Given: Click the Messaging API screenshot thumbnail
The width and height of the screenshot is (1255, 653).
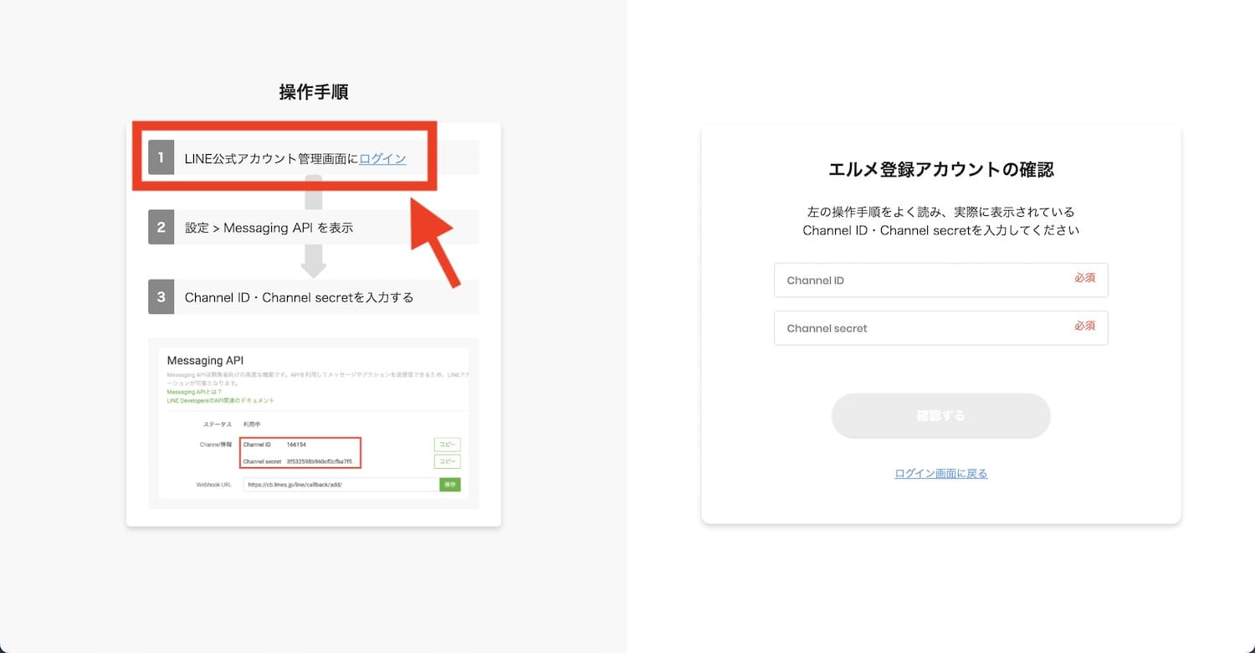Looking at the screenshot, I should (314, 423).
